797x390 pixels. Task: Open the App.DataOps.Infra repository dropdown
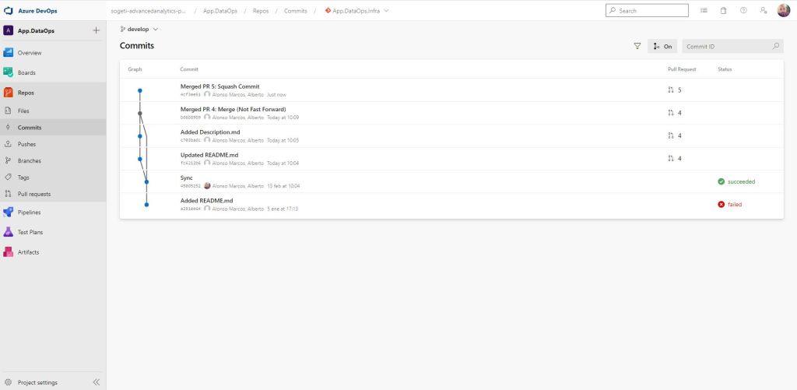click(356, 11)
